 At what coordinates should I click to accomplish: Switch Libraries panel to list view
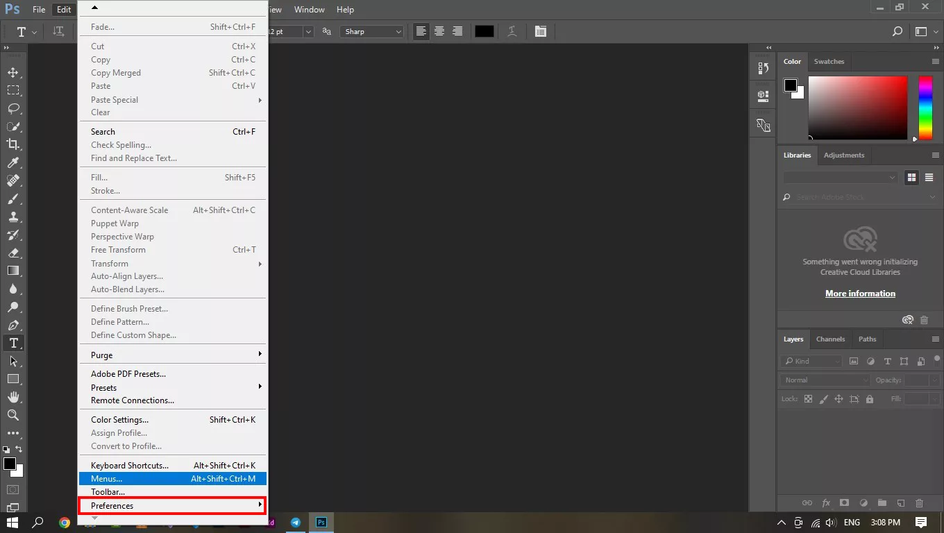(x=929, y=178)
